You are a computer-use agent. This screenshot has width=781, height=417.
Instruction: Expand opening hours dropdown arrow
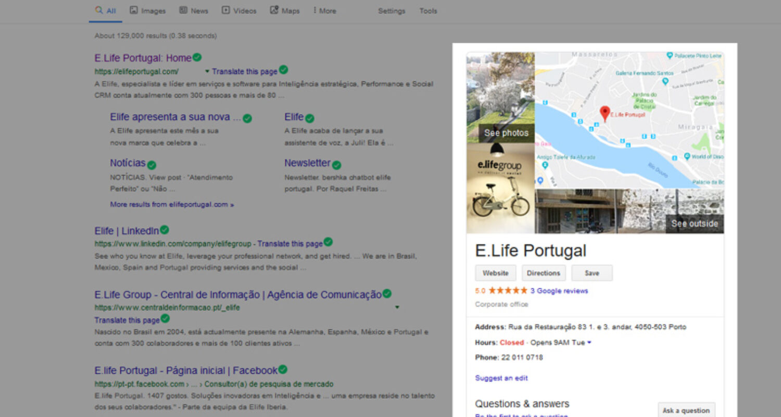tap(589, 342)
